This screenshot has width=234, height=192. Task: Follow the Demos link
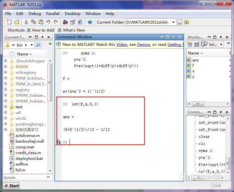point(144,45)
